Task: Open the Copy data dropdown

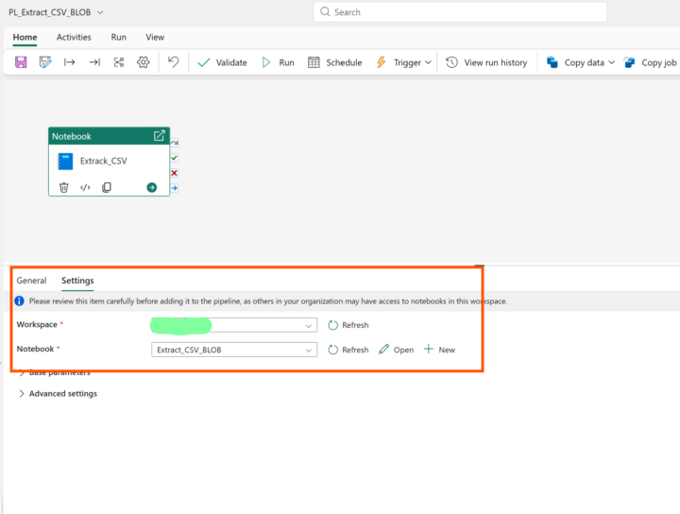Action: click(580, 62)
